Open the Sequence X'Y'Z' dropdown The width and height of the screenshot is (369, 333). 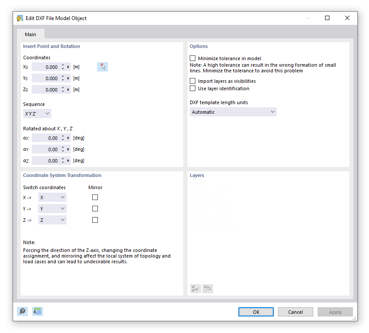(x=37, y=113)
